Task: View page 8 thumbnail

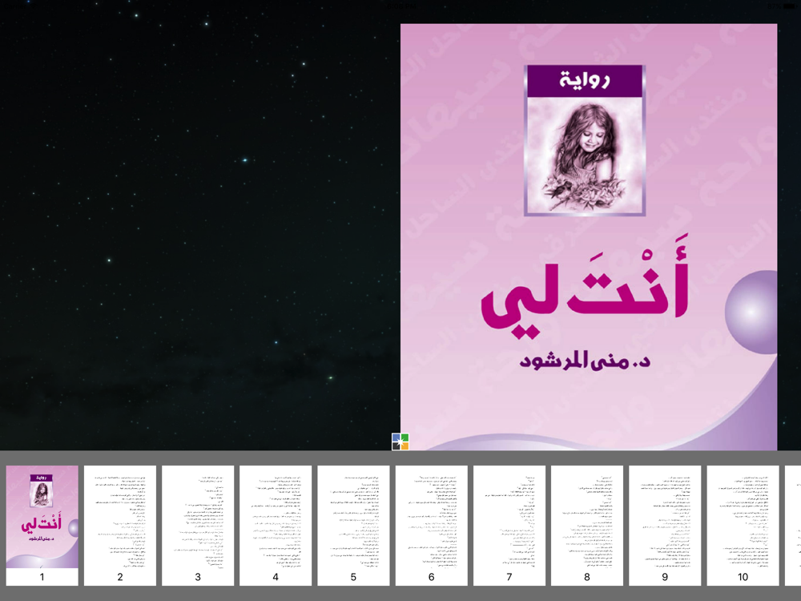Action: (x=587, y=525)
